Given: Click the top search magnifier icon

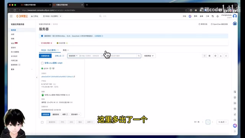Looking at the screenshot, I should [100, 16].
